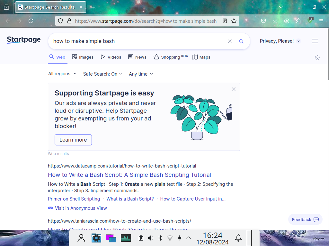Open the Startpage hamburger menu
Screen dimensions: 329x246
coord(315,41)
